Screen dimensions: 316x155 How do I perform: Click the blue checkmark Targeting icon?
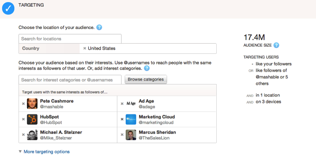8,9
